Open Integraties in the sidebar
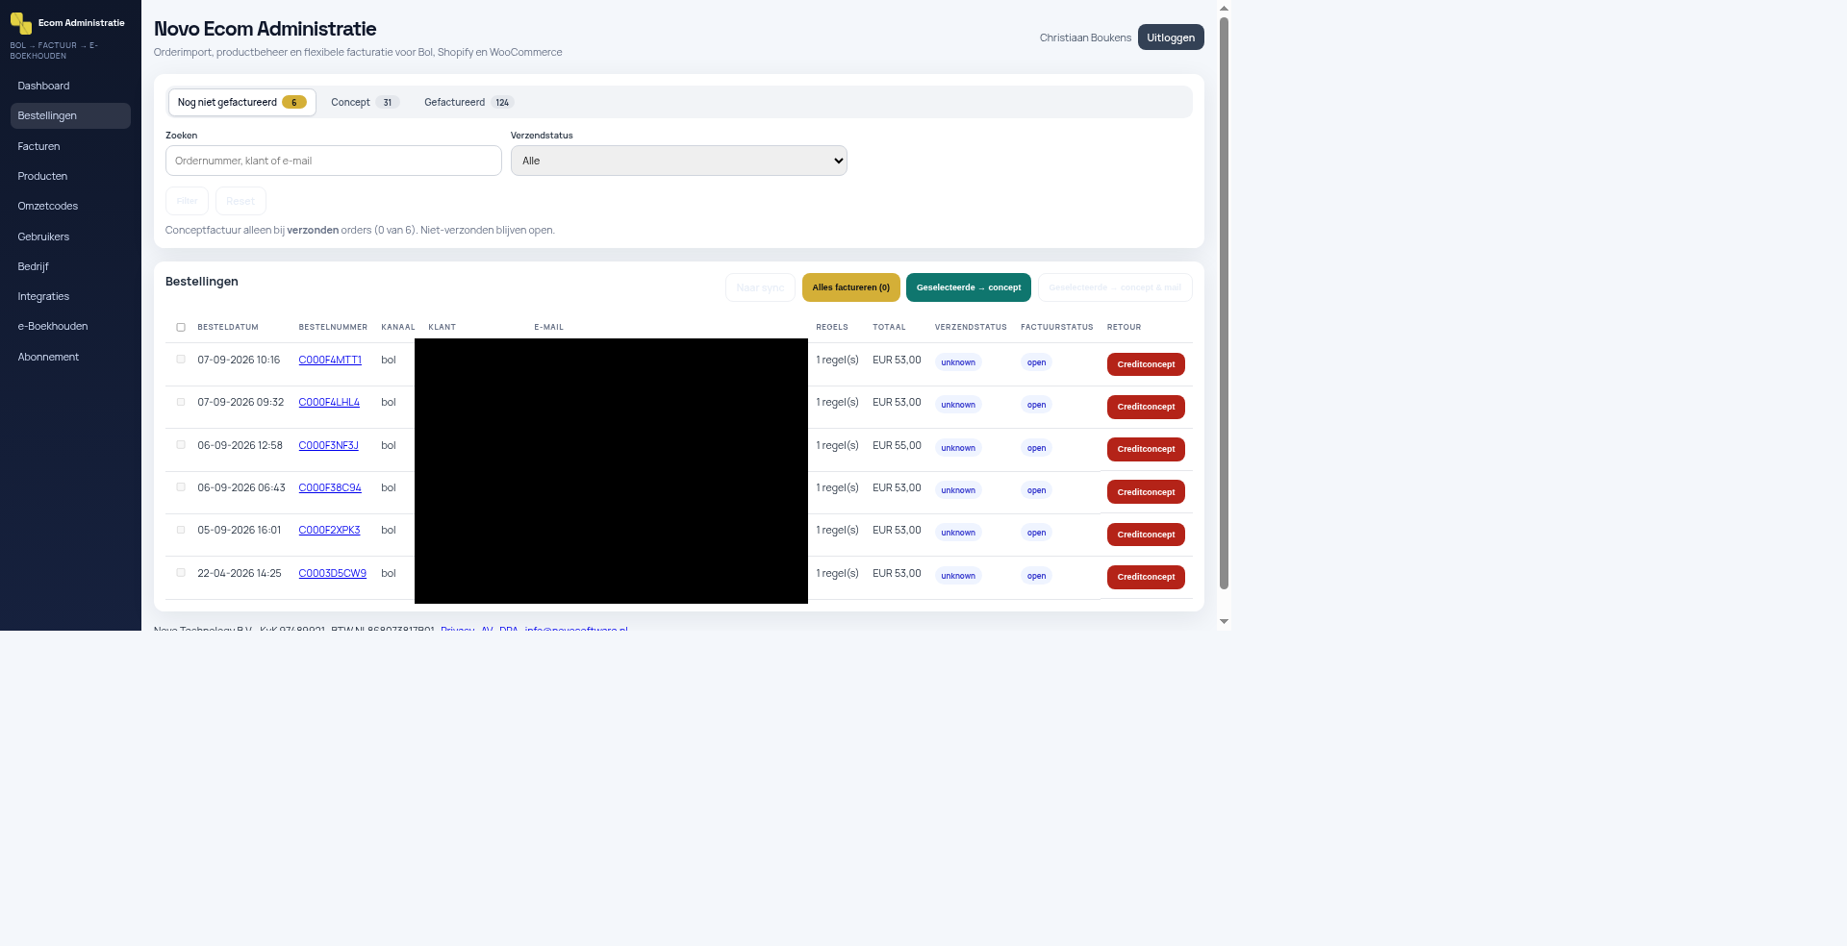 pos(70,296)
